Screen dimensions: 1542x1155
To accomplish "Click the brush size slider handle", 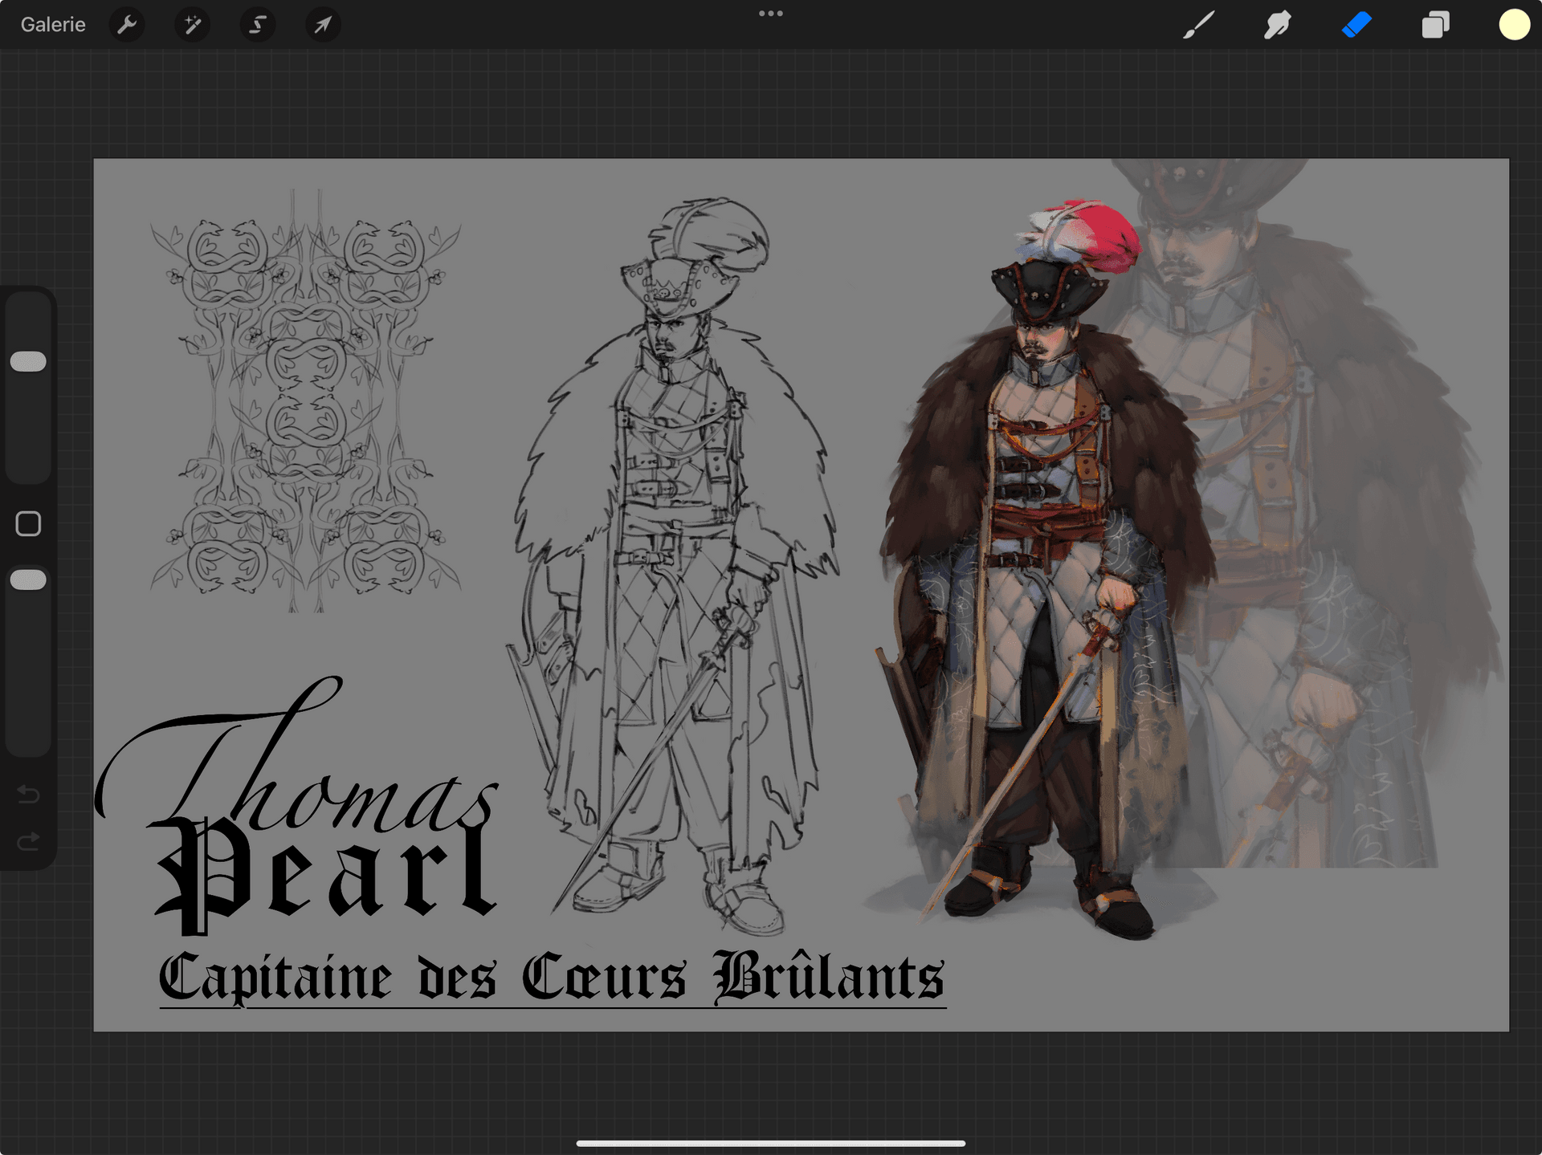I will (x=28, y=362).
